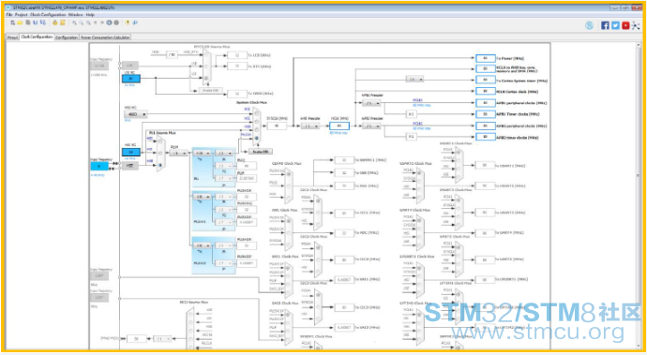Screen dimensions: 647x355
Task: Click the To Power (MHz) value box
Action: tap(486, 58)
